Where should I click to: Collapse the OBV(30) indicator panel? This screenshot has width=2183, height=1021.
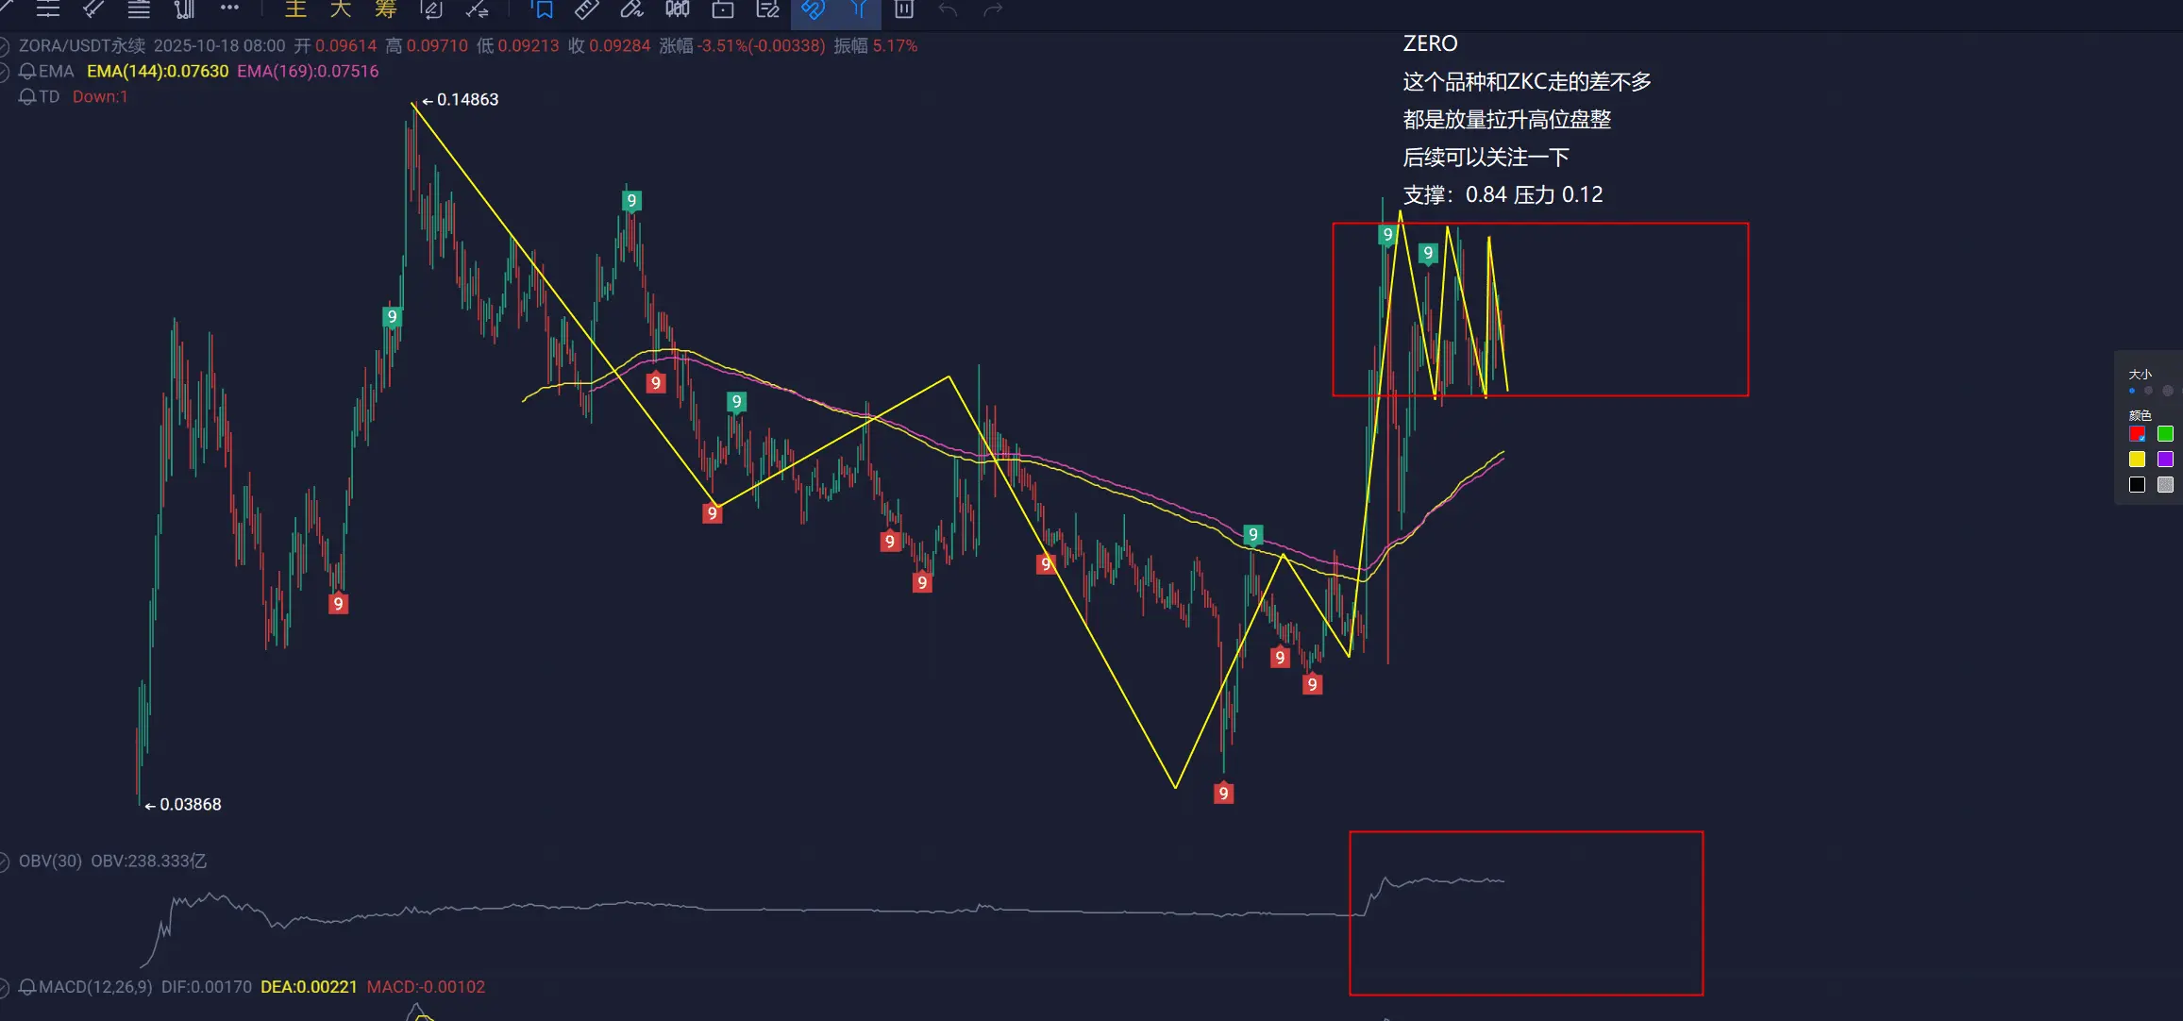pyautogui.click(x=4, y=862)
